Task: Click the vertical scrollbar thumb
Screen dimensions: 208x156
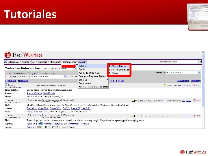Action: [x=203, y=81]
